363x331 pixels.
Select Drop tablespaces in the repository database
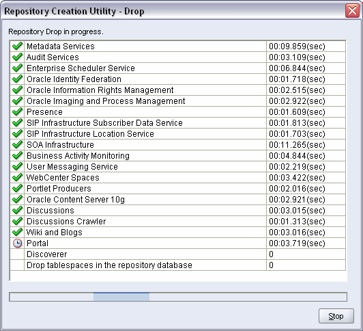coord(109,265)
